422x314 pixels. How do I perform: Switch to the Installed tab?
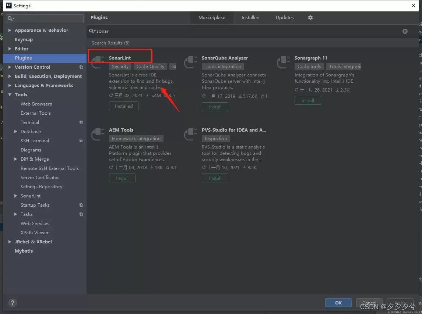pos(250,18)
